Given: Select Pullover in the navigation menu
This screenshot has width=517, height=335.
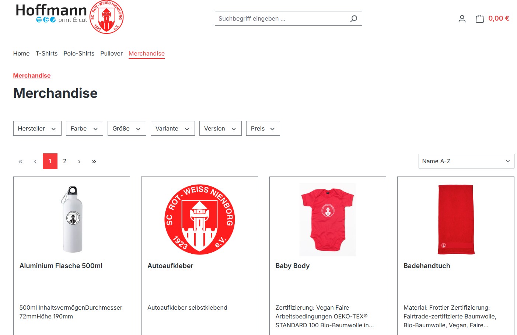Looking at the screenshot, I should click(x=111, y=53).
